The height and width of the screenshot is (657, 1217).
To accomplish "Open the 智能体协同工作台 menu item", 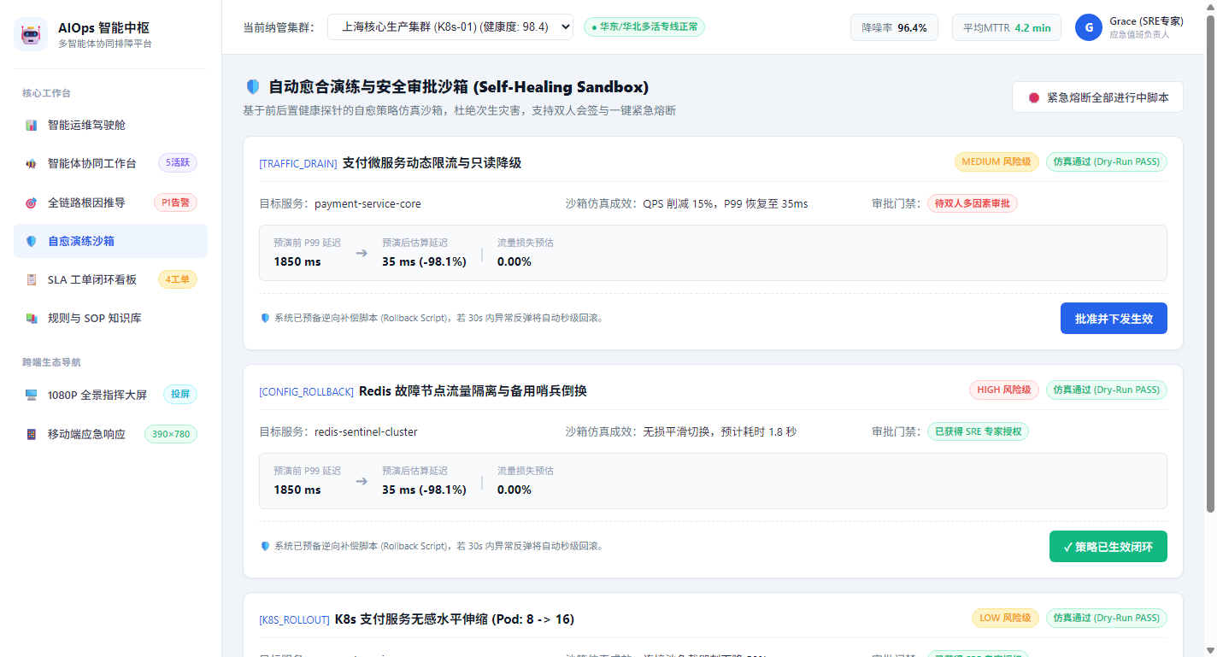I will tap(111, 164).
